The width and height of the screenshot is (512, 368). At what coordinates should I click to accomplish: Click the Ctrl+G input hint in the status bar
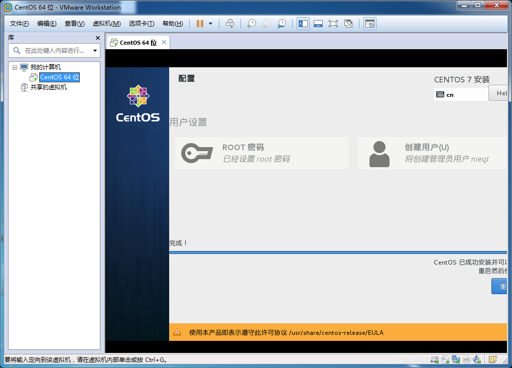86,360
